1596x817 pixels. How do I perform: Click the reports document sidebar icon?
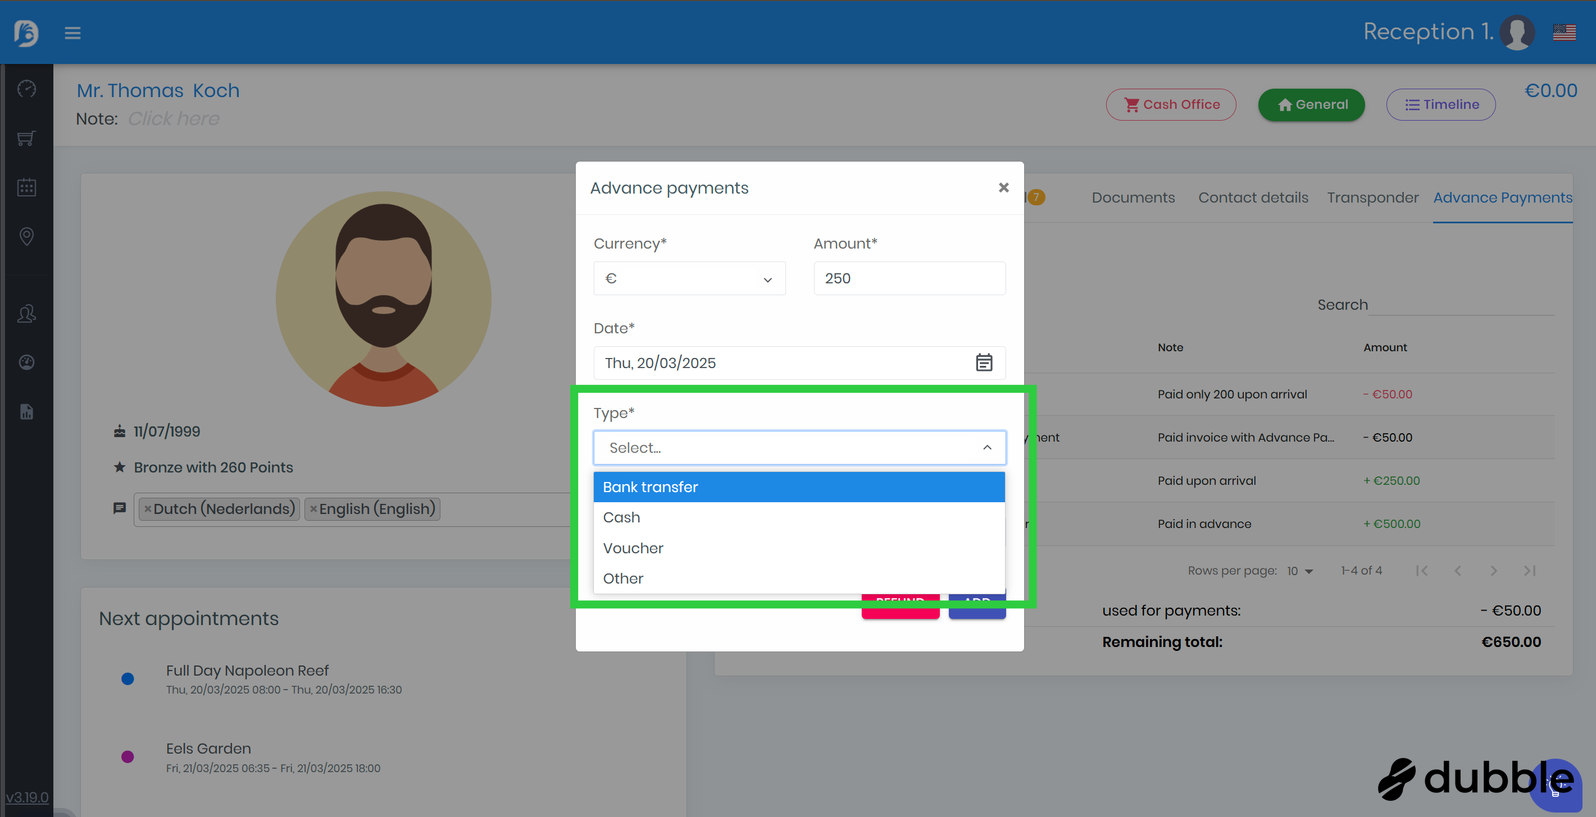(26, 412)
